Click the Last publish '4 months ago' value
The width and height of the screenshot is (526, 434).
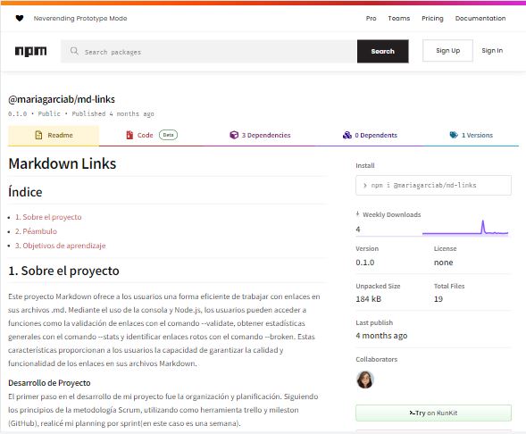[381, 336]
